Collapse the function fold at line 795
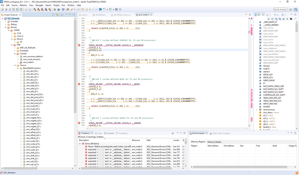 tap(85, 116)
